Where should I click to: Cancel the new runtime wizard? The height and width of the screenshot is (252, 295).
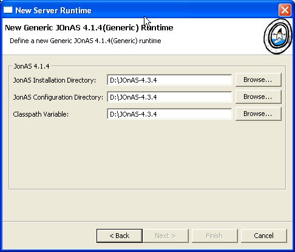click(264, 236)
